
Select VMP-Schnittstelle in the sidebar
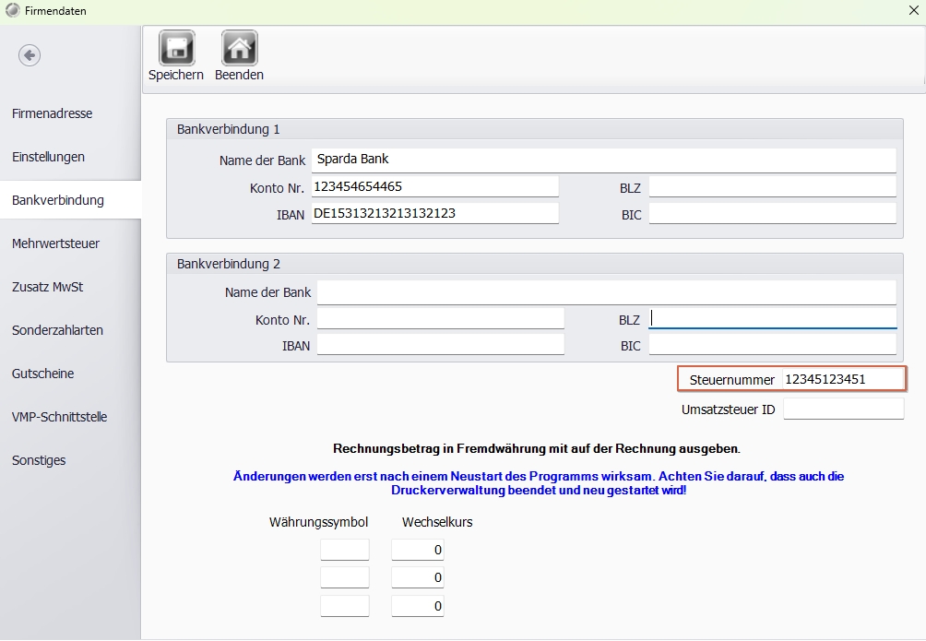point(60,417)
